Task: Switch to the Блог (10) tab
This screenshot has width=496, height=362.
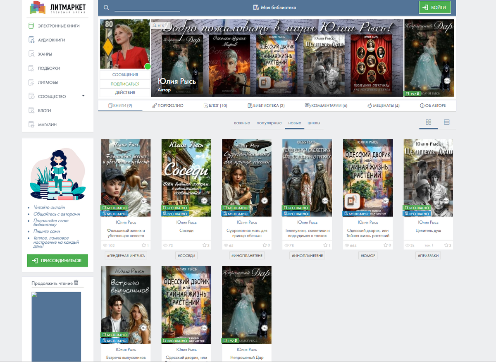Action: (215, 105)
